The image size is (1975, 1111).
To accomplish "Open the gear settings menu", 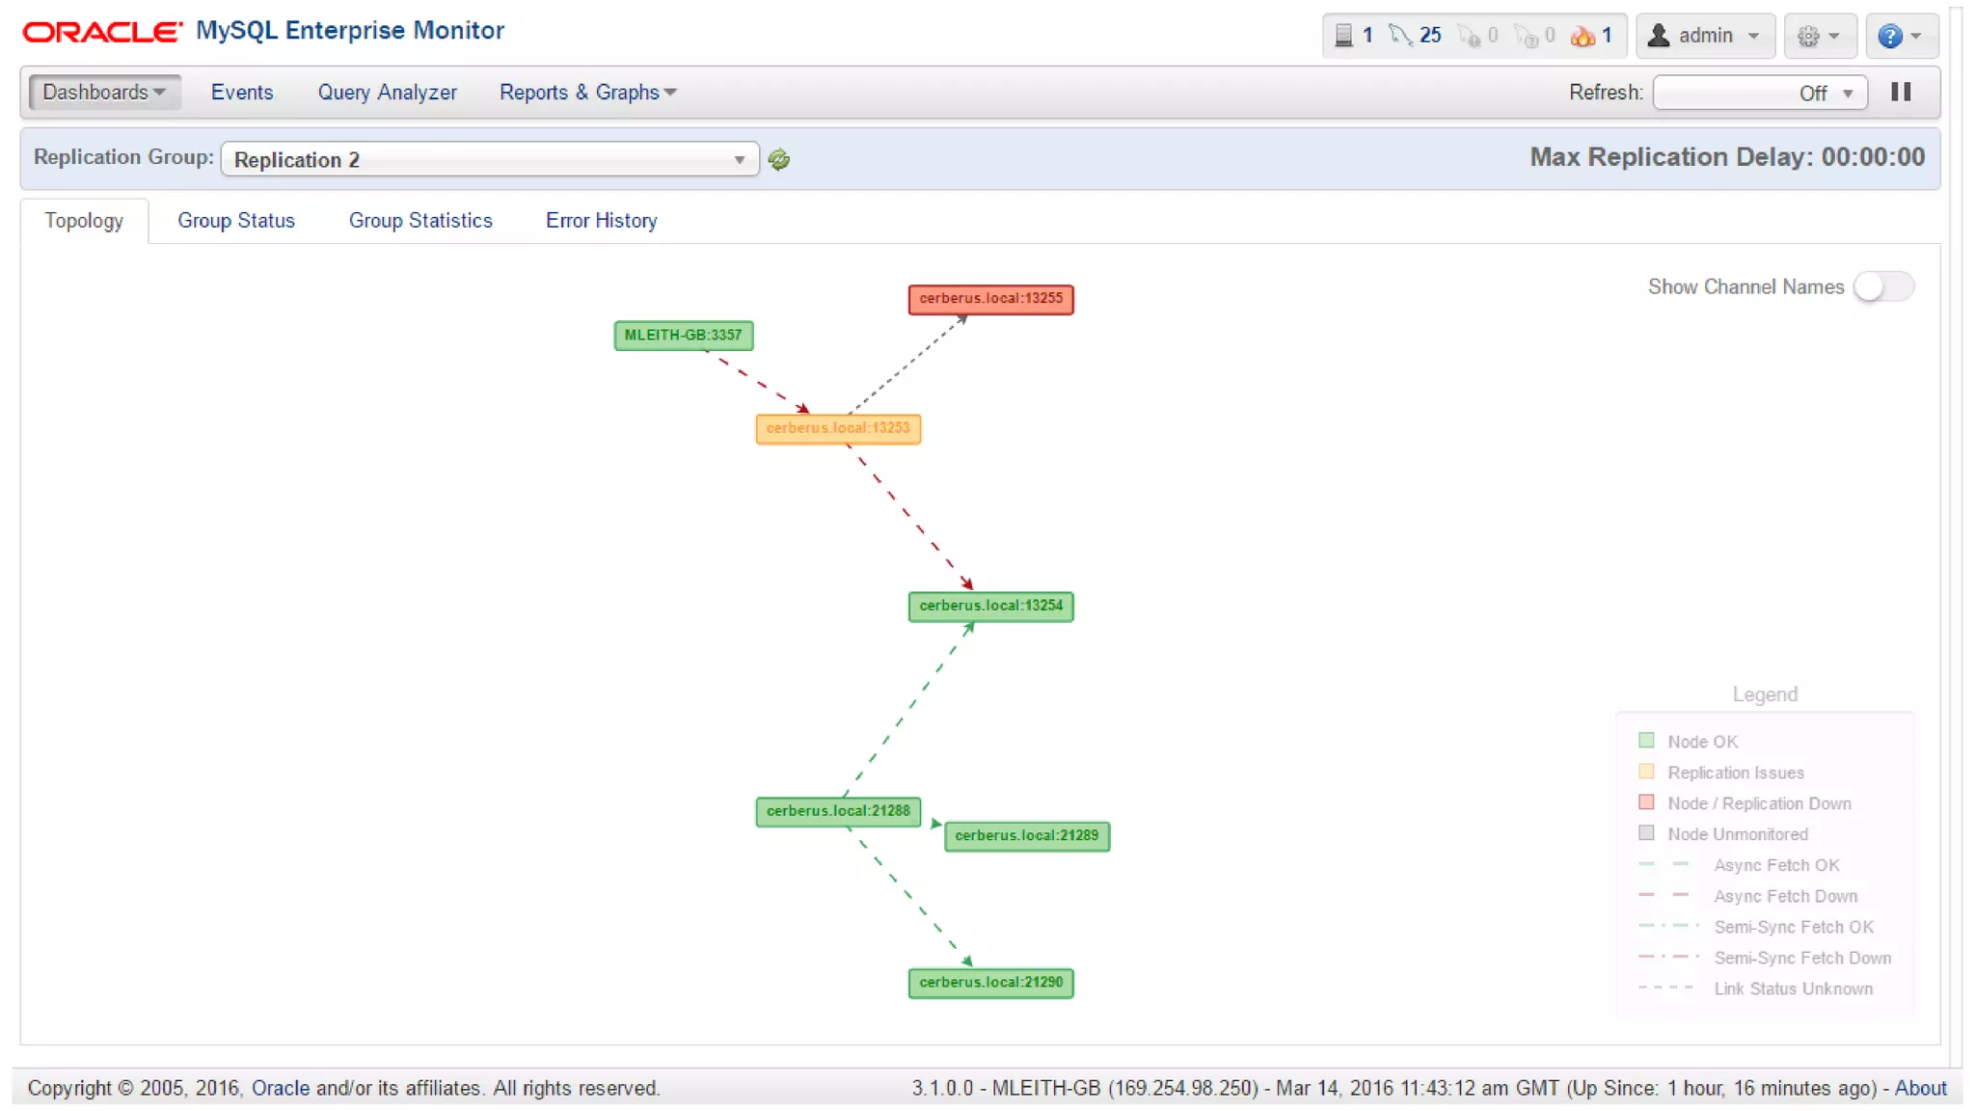I will [1819, 36].
